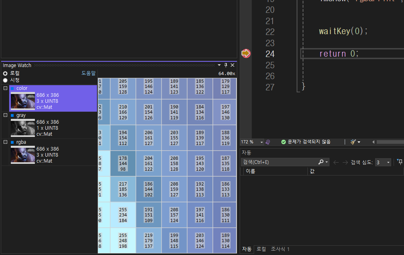This screenshot has width=404, height=255.
Task: Click the pin filter icon in Autos window
Action: coord(400,162)
